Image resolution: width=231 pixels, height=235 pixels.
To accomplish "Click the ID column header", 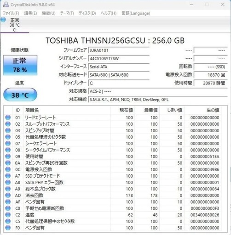I will point(17,110).
